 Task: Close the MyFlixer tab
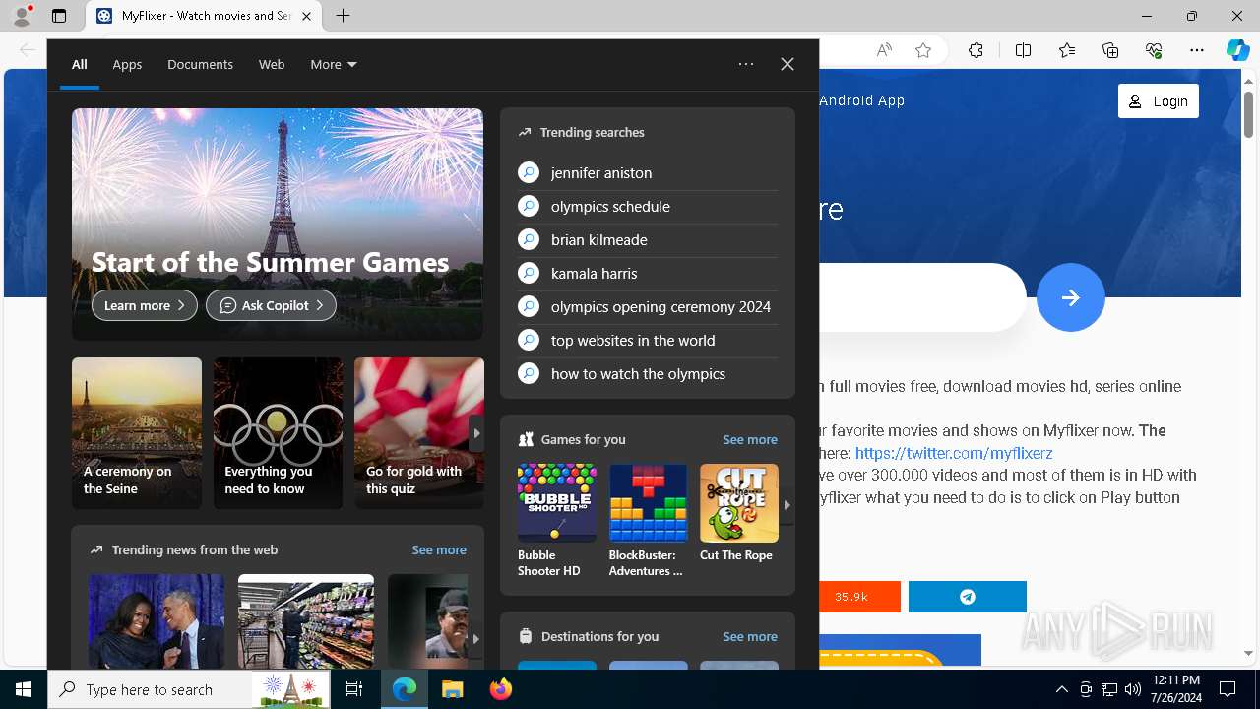pyautogui.click(x=306, y=16)
